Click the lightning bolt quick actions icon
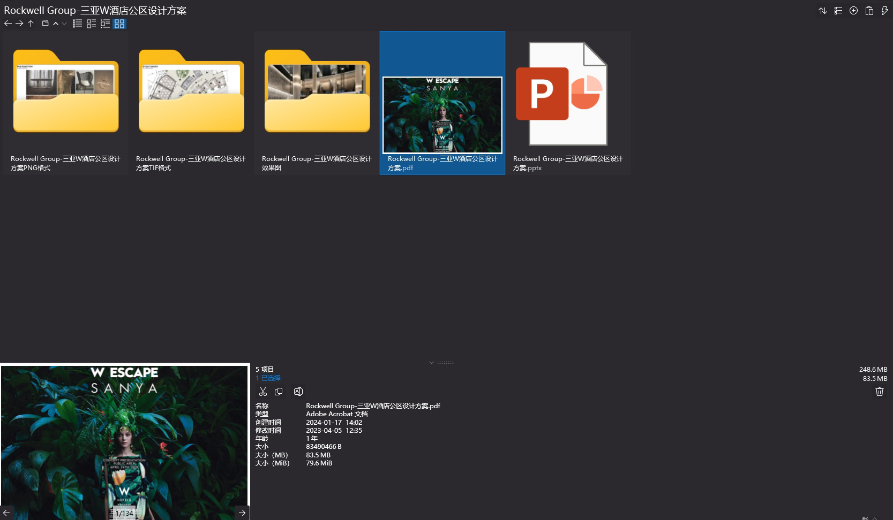 pyautogui.click(x=884, y=11)
